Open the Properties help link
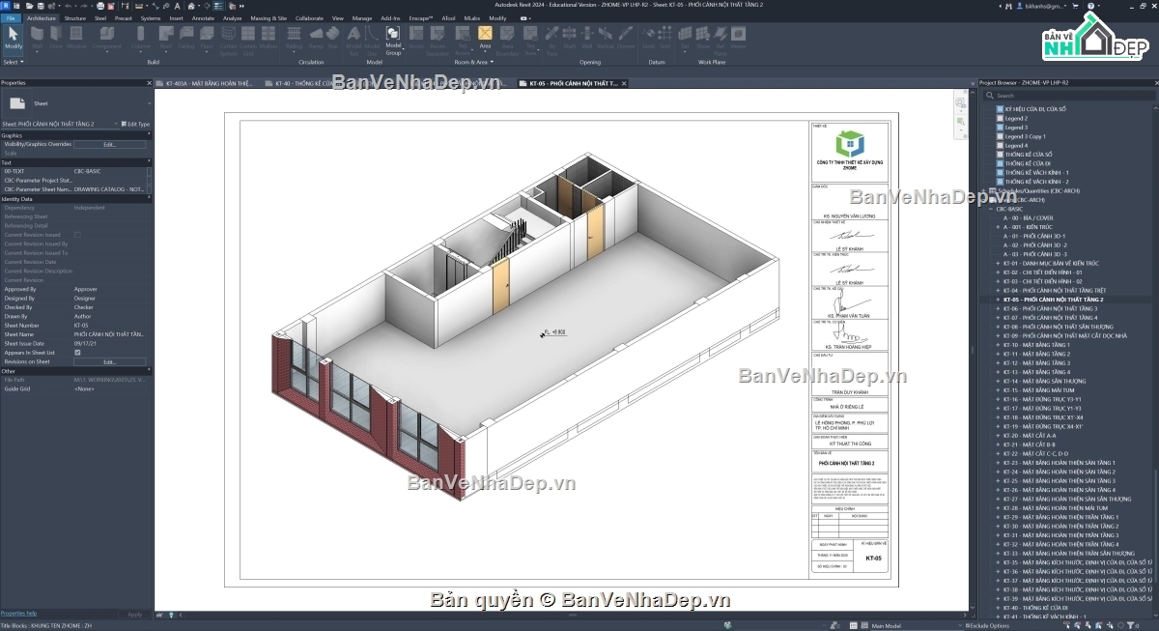Screen dimensions: 1159x631 (18, 613)
